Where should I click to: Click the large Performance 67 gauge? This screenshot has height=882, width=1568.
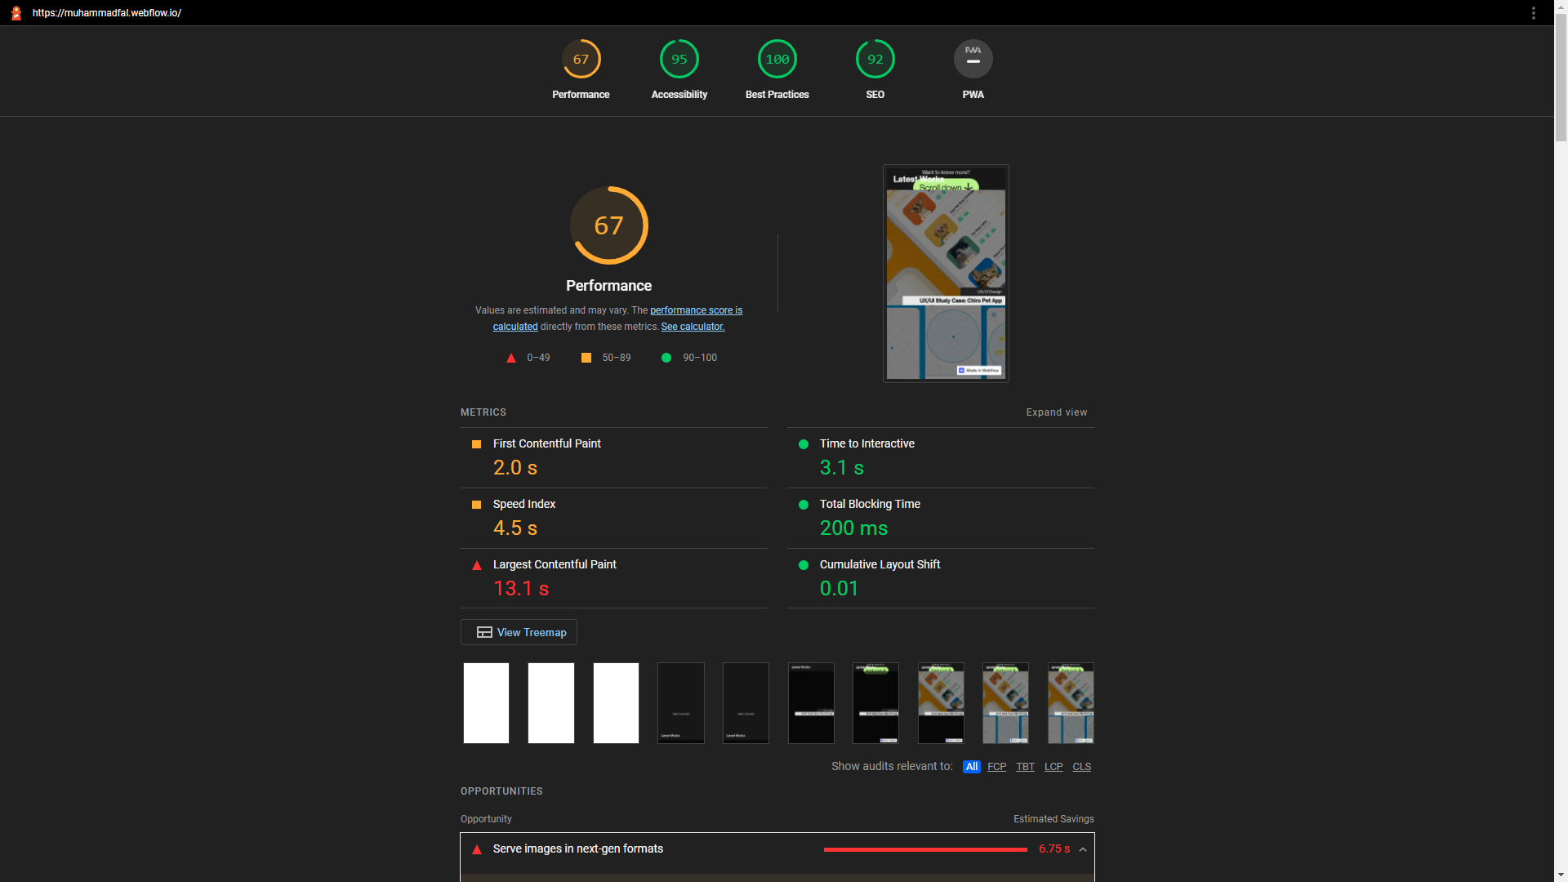pyautogui.click(x=608, y=225)
